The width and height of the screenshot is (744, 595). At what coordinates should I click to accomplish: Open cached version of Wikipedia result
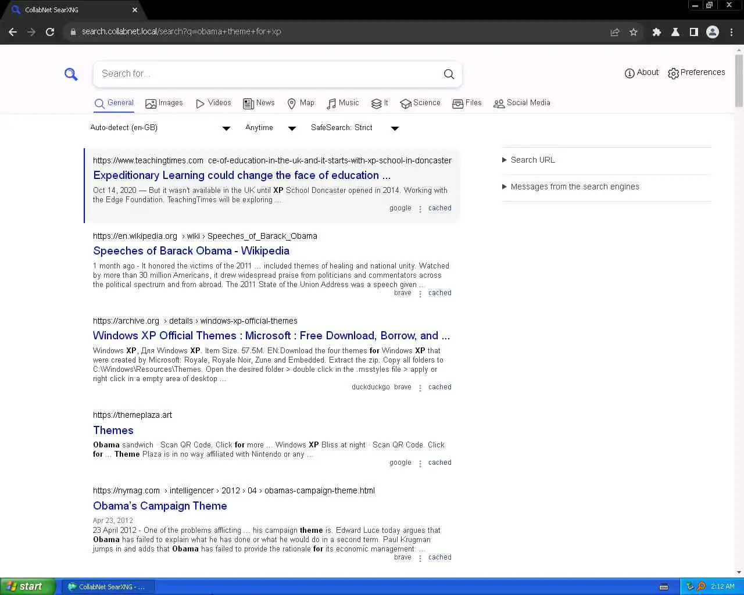[440, 293]
